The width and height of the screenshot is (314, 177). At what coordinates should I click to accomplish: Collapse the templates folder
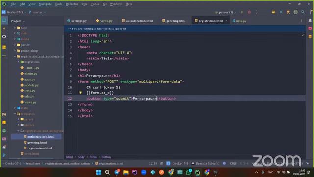[15, 114]
